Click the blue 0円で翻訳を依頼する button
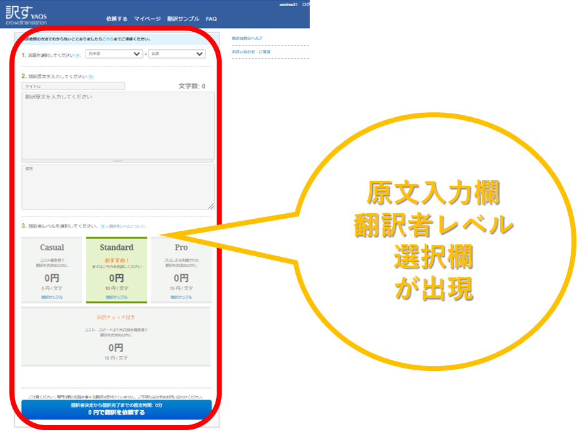 (x=116, y=409)
